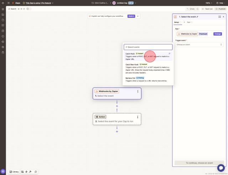Click the Webhooks by Zapier app chip in panel

[x=187, y=34]
